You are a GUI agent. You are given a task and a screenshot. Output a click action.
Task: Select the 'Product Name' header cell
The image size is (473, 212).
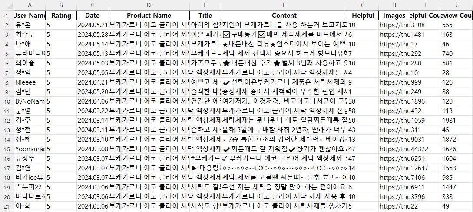149,16
